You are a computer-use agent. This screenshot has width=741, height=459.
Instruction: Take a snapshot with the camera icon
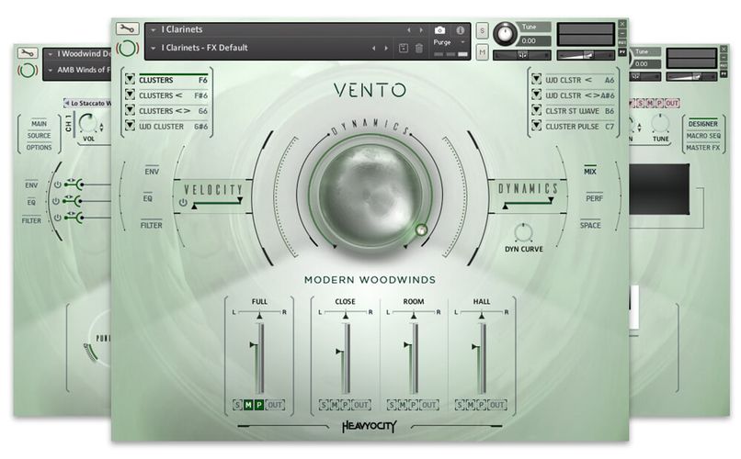(439, 30)
